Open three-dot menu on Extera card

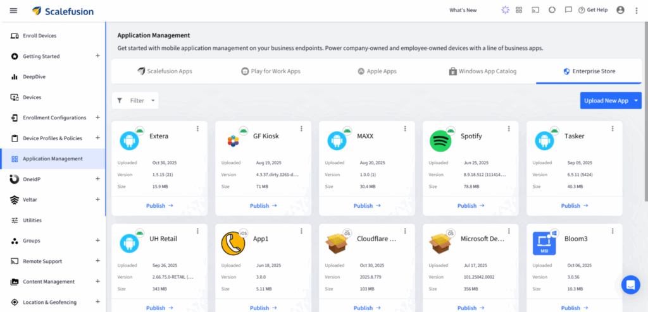(197, 129)
